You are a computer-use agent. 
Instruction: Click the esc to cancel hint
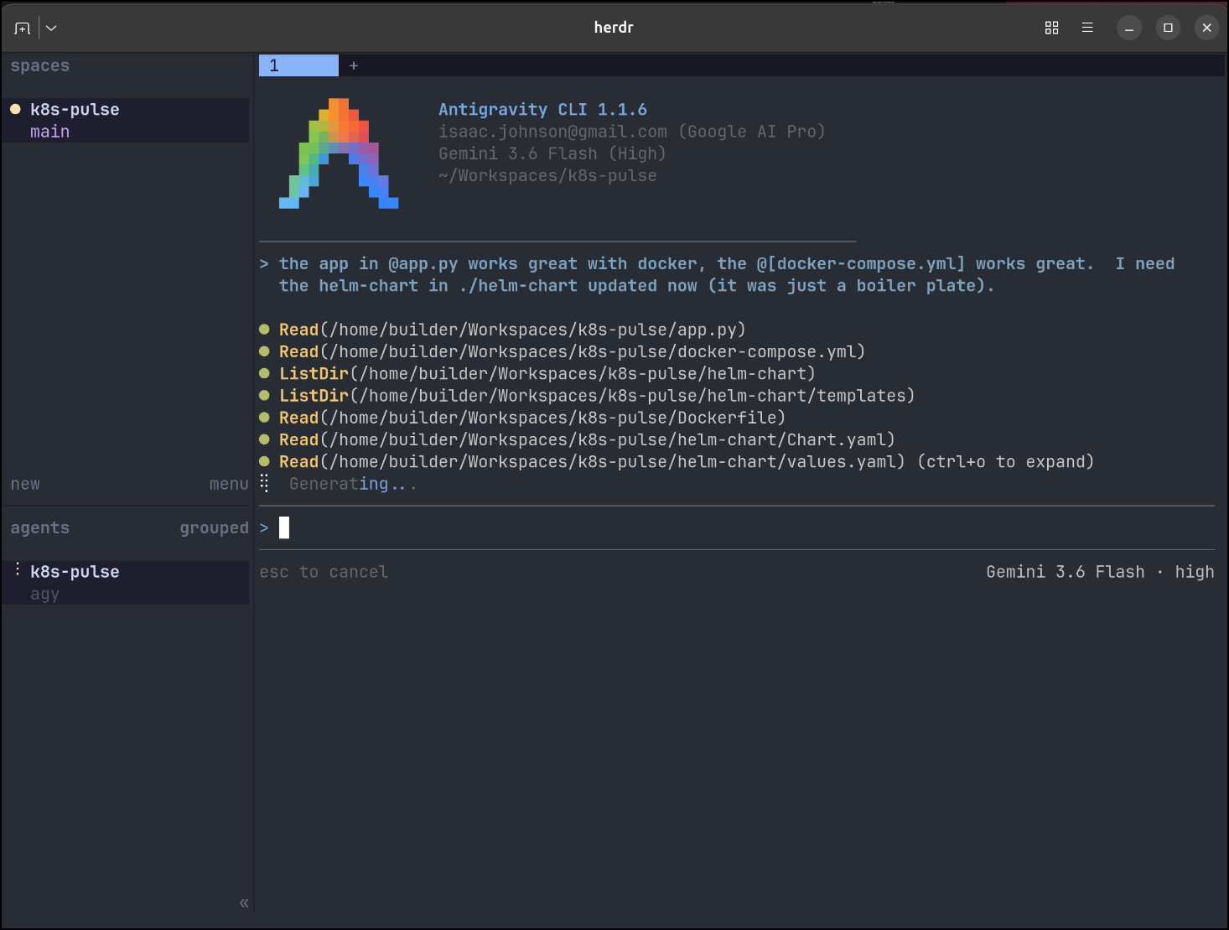(x=324, y=572)
